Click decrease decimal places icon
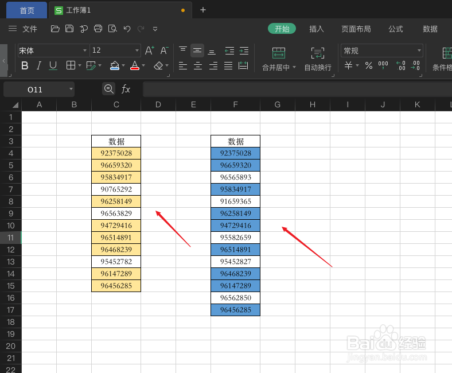The height and width of the screenshot is (373, 452). (415, 65)
